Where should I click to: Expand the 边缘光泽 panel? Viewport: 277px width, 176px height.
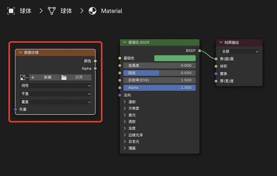pos(125,135)
